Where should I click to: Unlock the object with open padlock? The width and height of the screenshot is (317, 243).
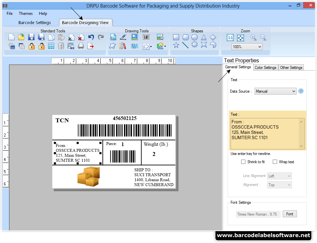click(42, 46)
